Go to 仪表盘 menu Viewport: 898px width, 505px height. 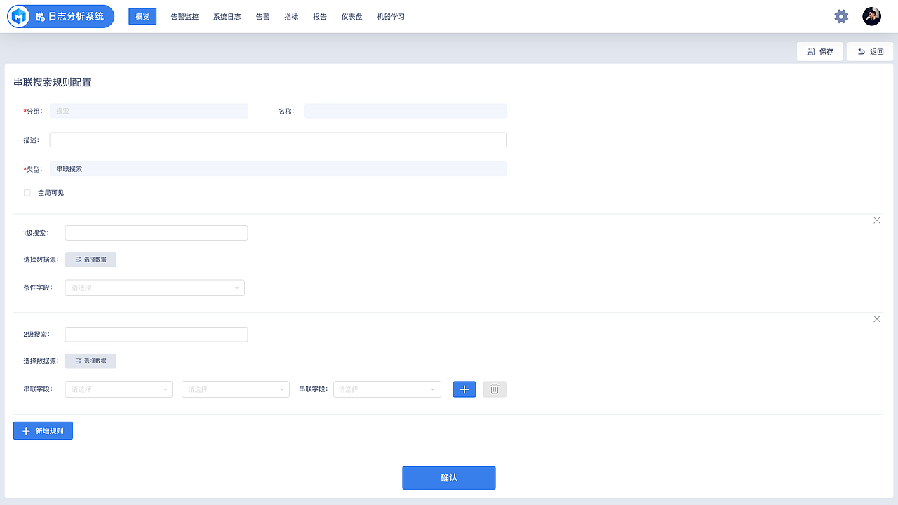[352, 17]
